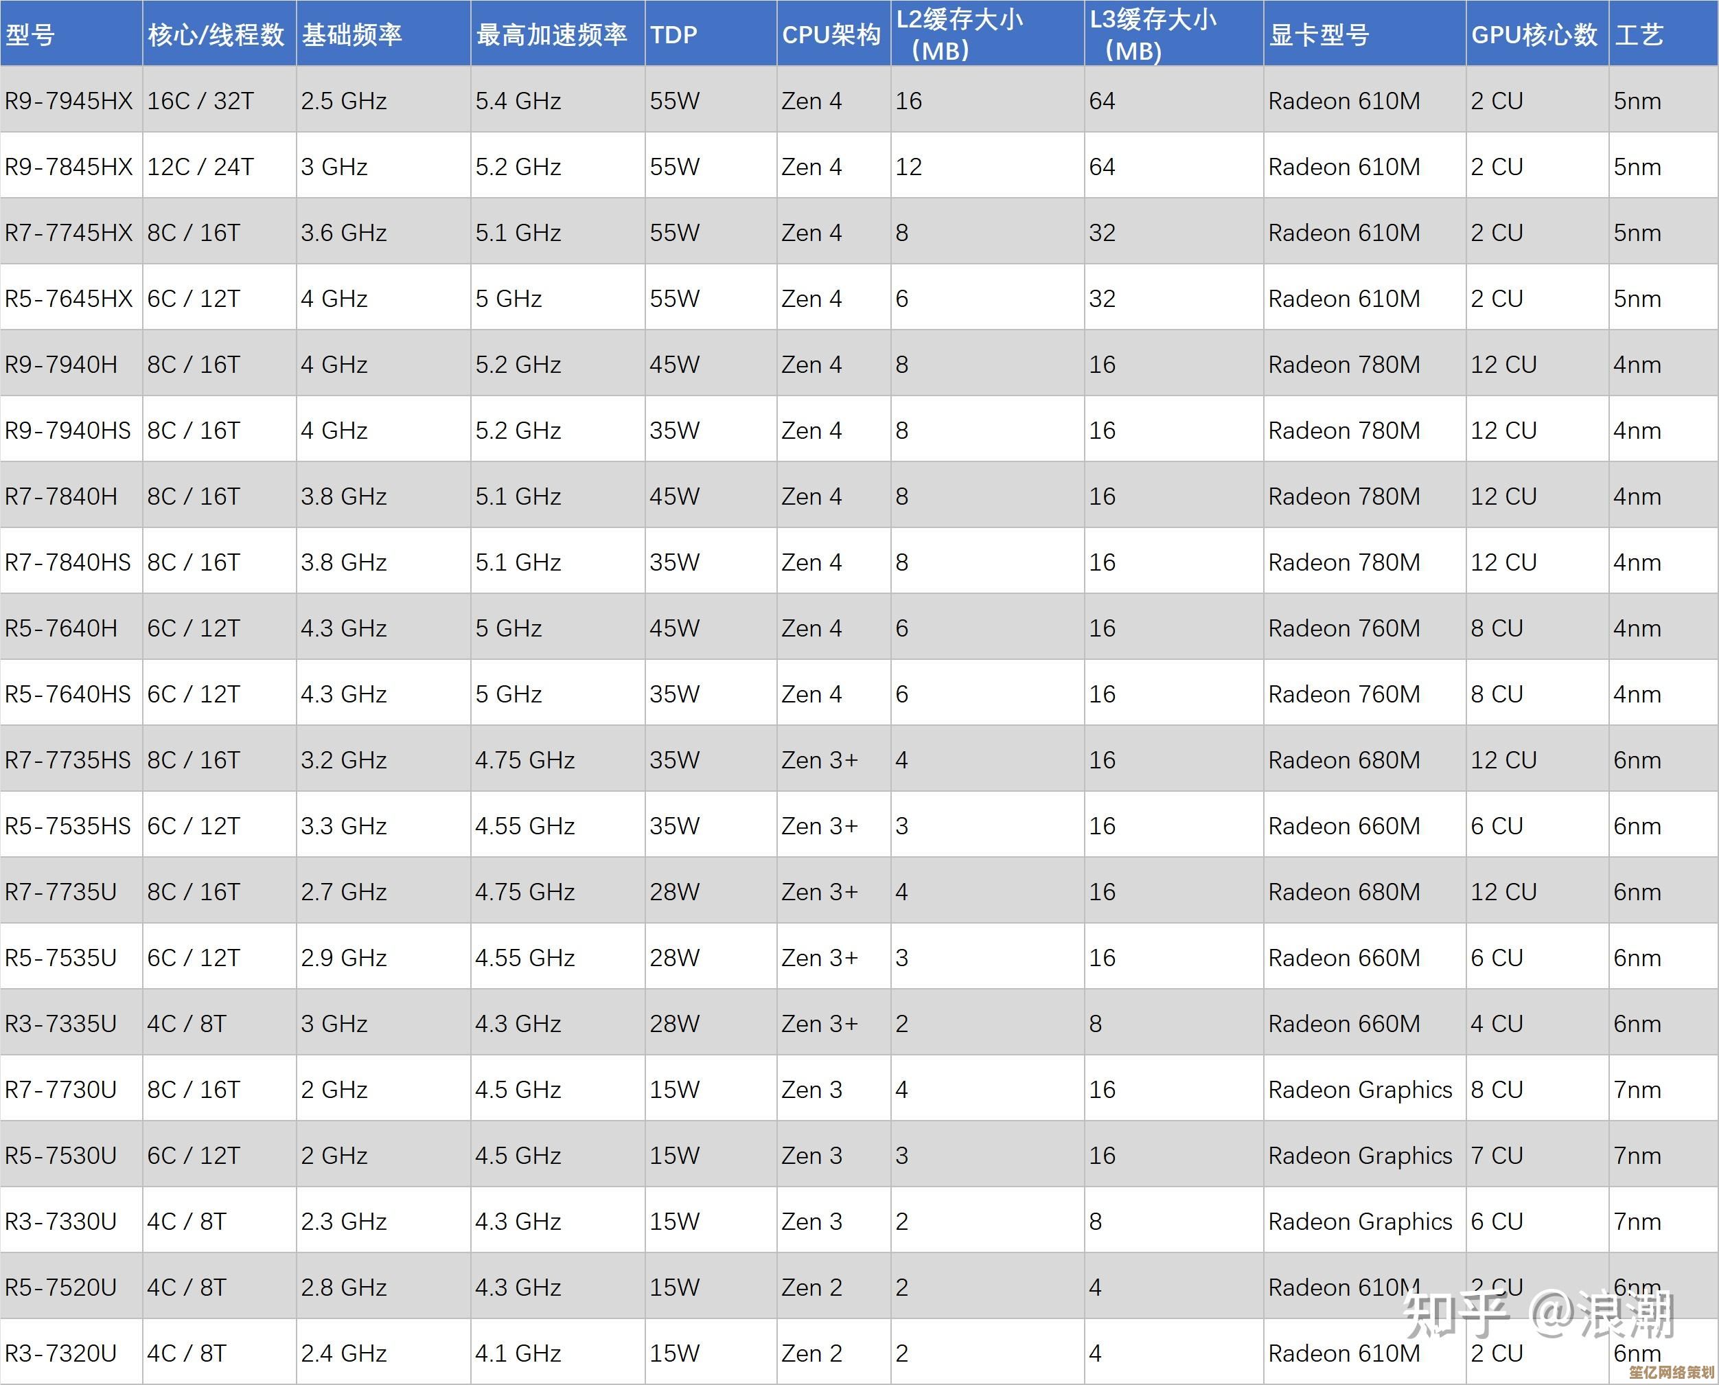The height and width of the screenshot is (1385, 1719).
Task: Click the GPU核心数 column header
Action: pyautogui.click(x=1534, y=34)
